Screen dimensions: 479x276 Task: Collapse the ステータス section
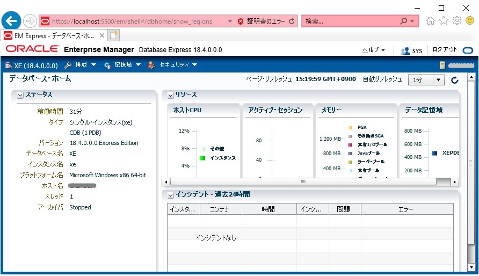tap(20, 96)
